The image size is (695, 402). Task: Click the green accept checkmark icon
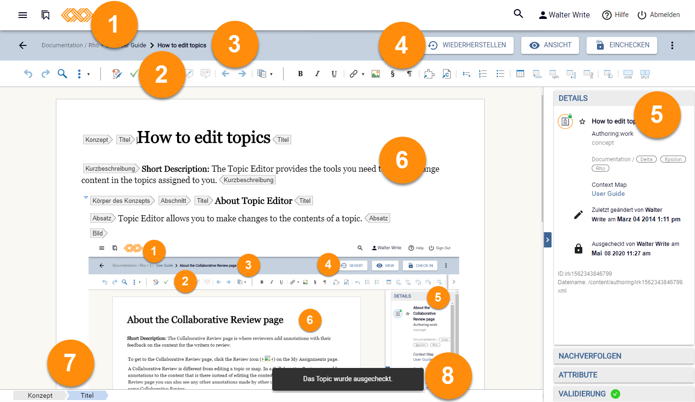[134, 74]
